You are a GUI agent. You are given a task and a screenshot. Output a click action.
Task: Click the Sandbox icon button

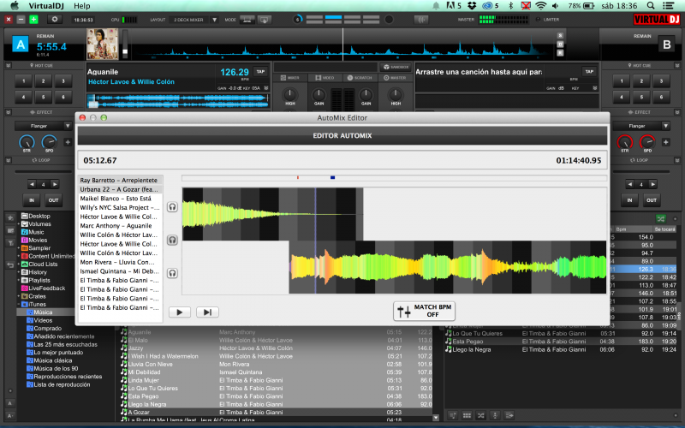[396, 68]
